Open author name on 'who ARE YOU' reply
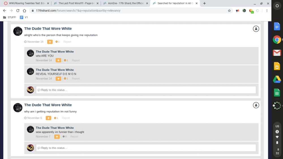Screen dimensions: 283x159 [x=55, y=52]
